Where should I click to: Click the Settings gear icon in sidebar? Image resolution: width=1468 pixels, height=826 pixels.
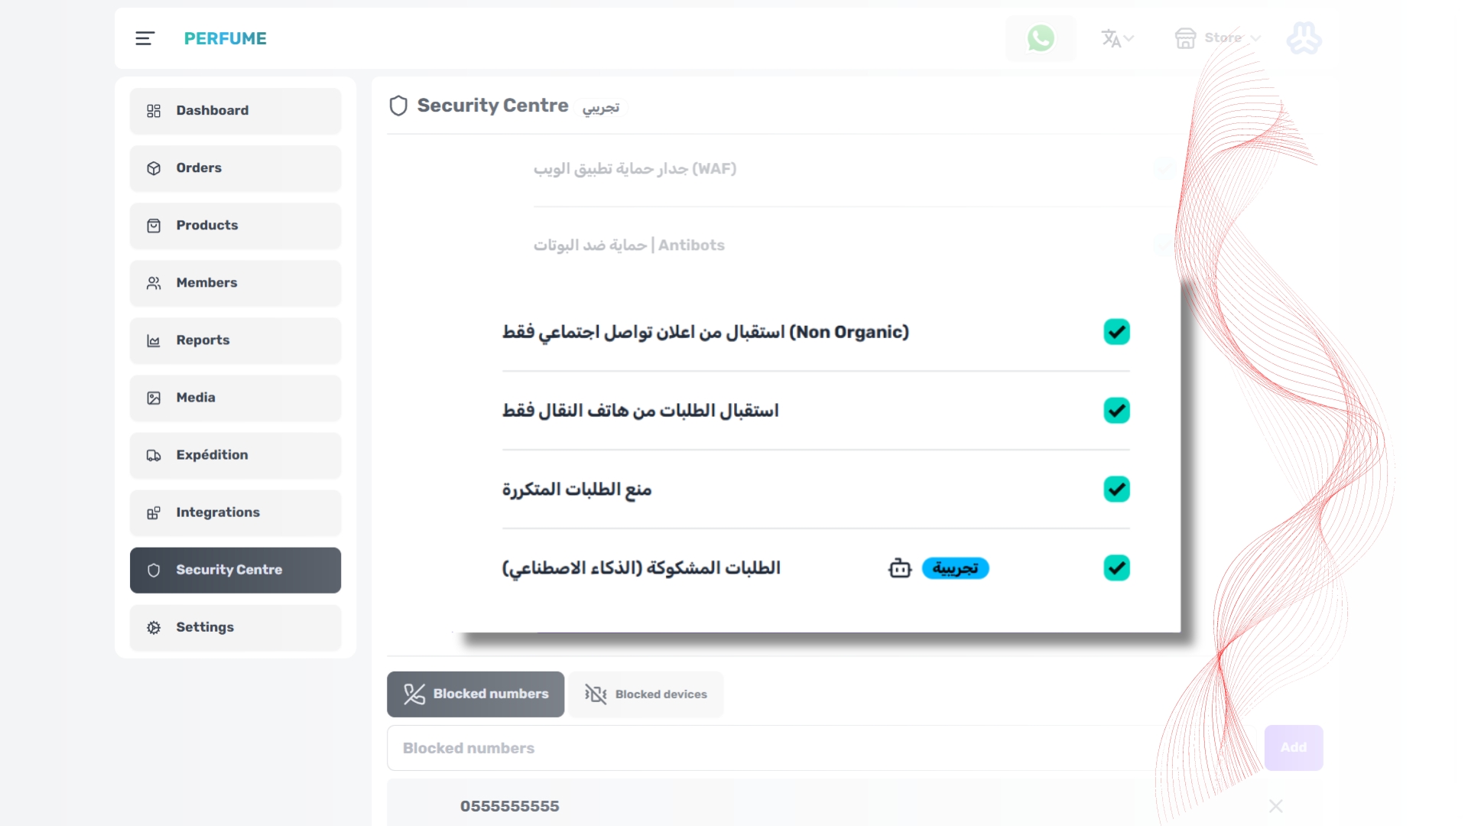click(154, 627)
